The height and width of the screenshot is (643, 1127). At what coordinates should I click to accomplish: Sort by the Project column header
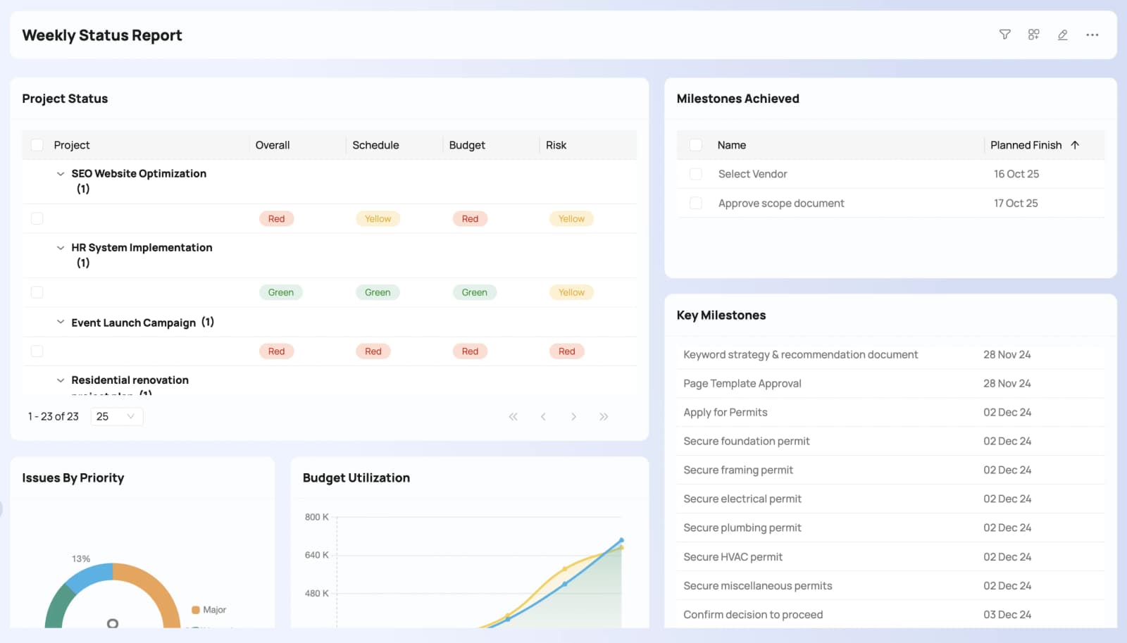coord(72,145)
